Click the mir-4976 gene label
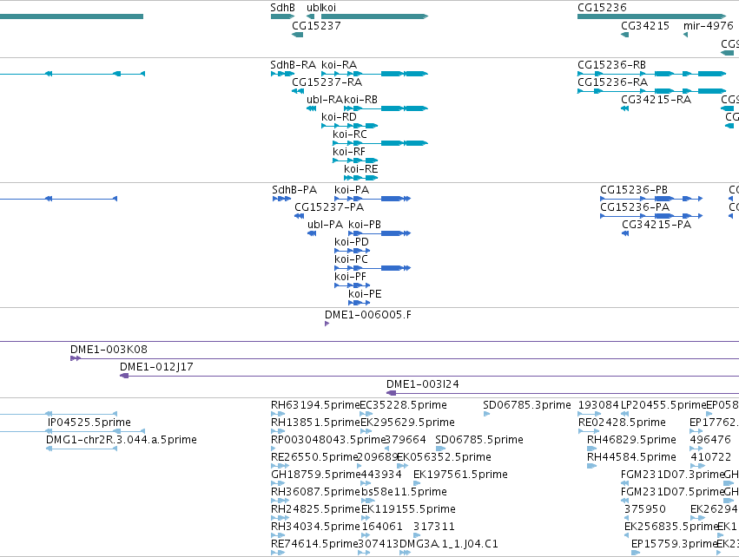This screenshot has width=739, height=557. 709,26
